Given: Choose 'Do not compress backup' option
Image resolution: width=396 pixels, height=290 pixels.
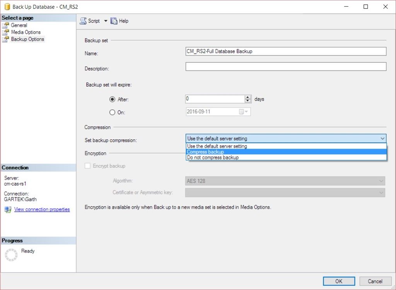Looking at the screenshot, I should point(286,157).
